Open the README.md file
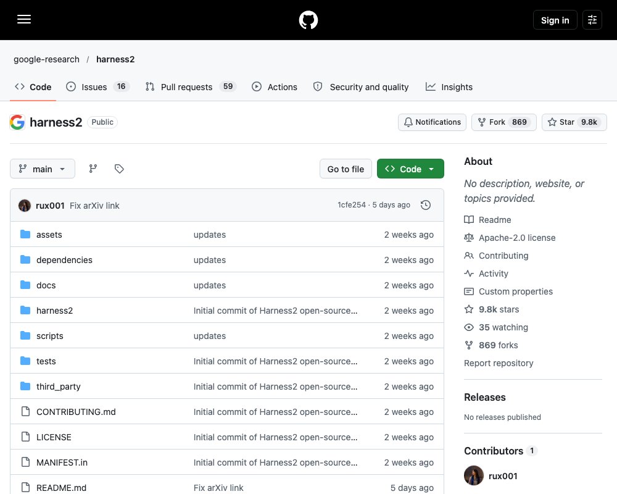This screenshot has height=494, width=617. pos(61,488)
